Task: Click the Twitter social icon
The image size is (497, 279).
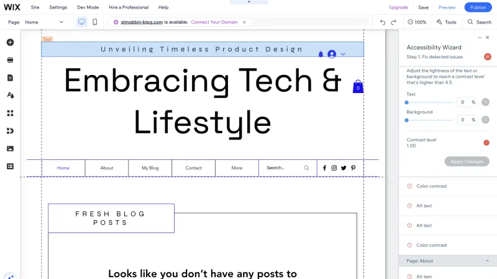Action: 344,168
